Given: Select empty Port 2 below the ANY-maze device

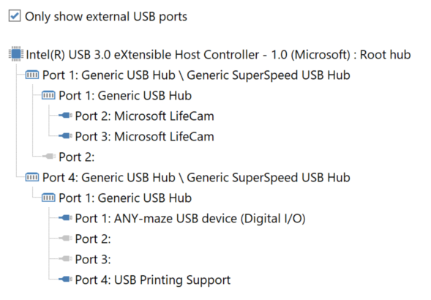Looking at the screenshot, I should point(93,239).
